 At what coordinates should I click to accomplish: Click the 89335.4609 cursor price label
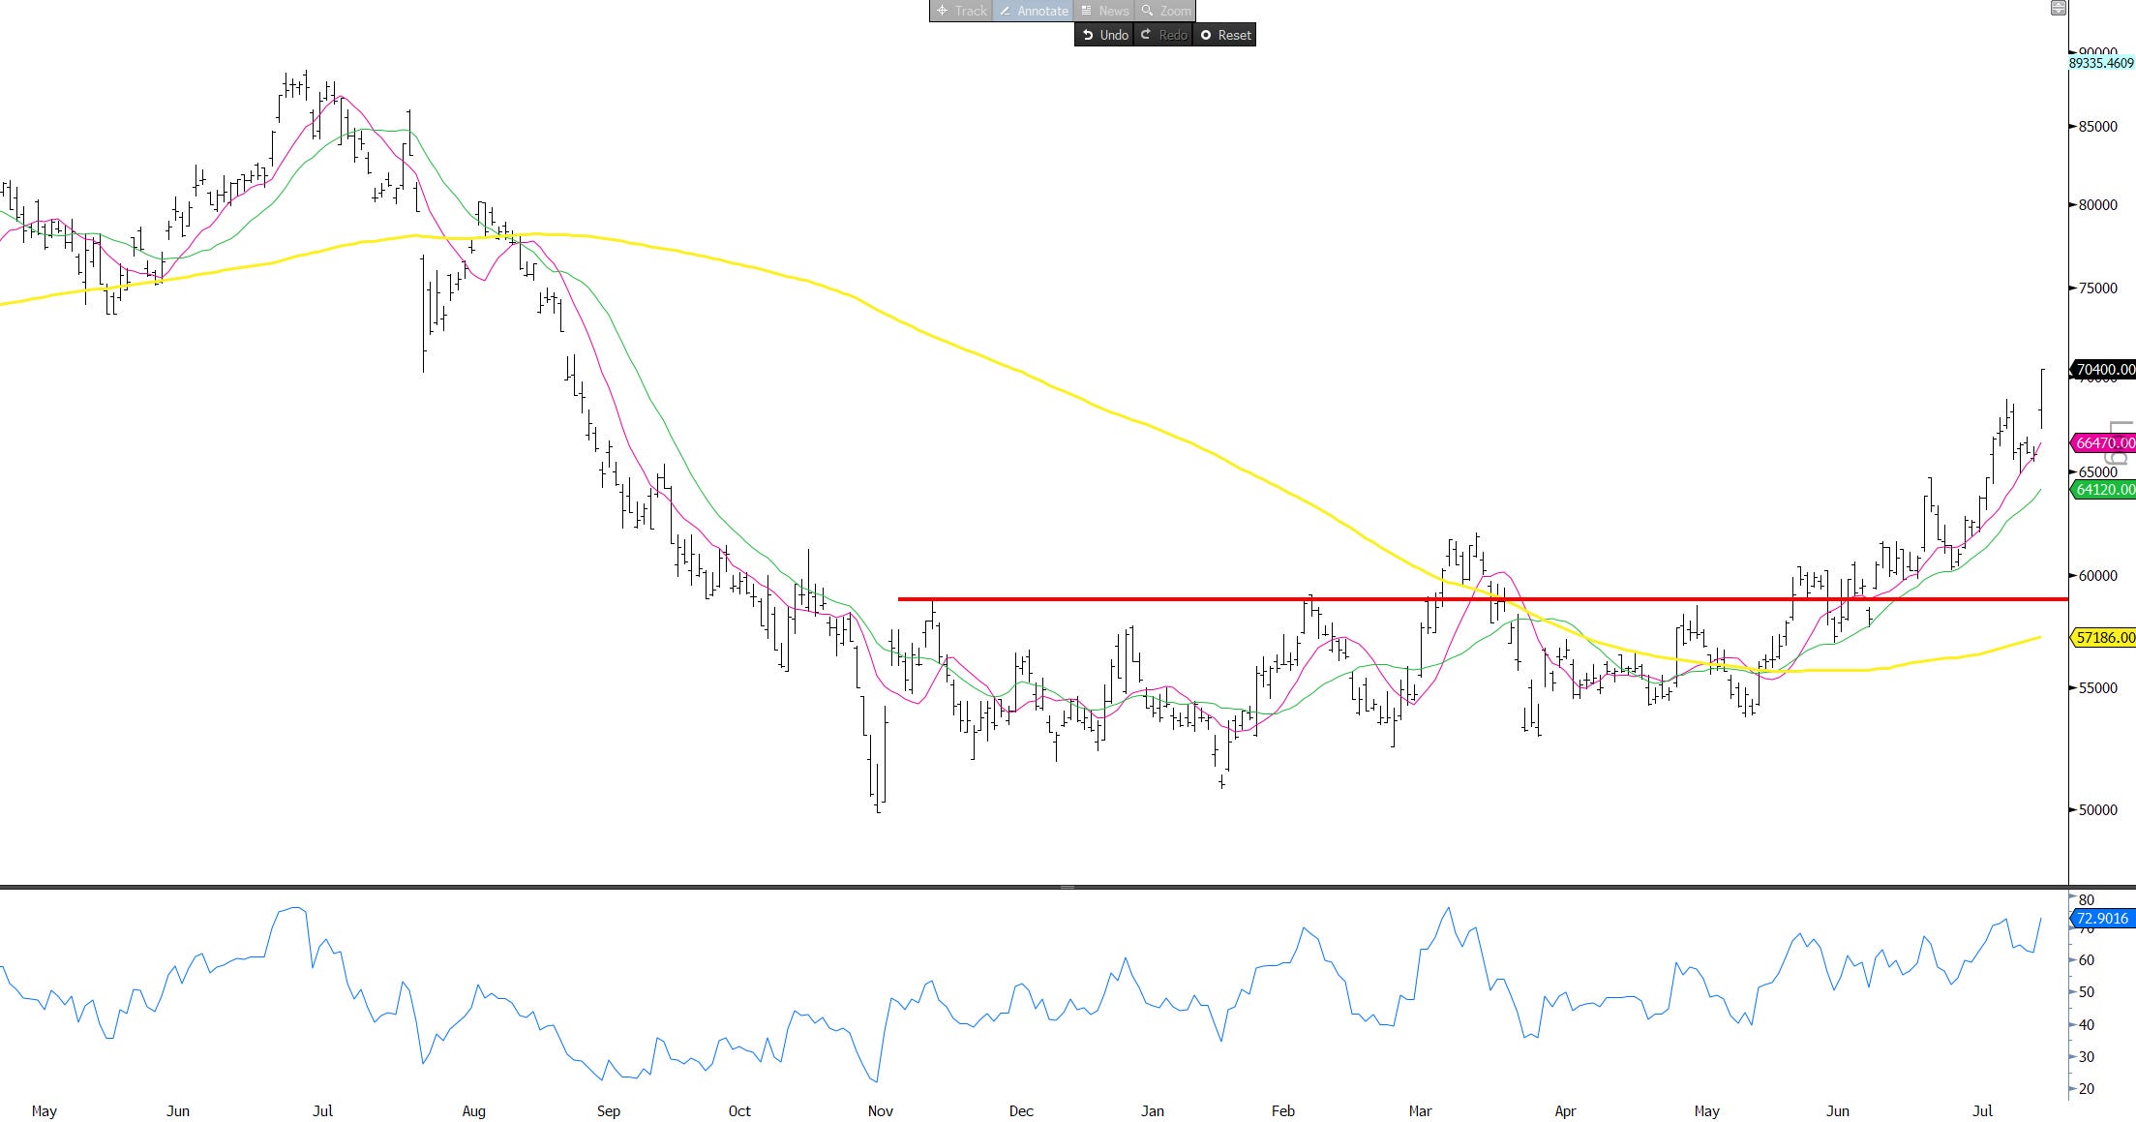coord(2100,63)
